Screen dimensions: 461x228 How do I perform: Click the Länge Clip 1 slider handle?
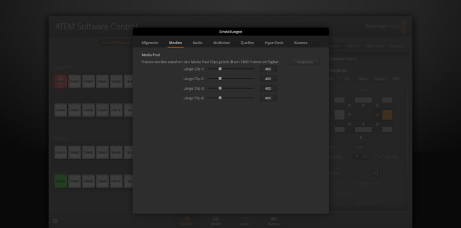tap(220, 69)
